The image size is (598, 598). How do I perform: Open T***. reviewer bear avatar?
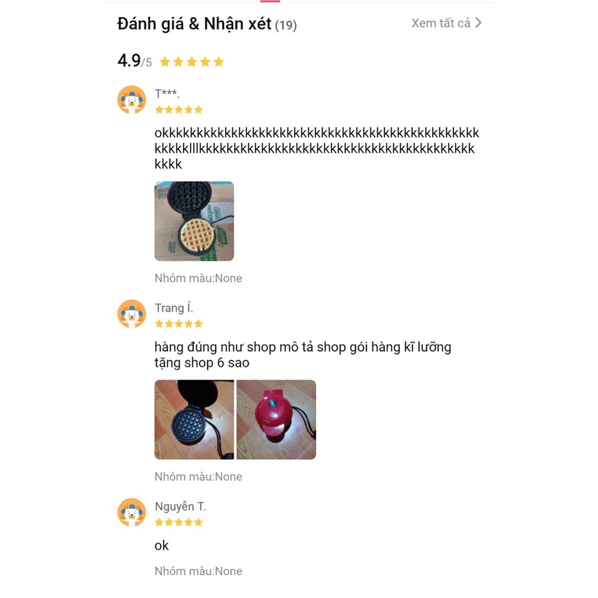[132, 100]
